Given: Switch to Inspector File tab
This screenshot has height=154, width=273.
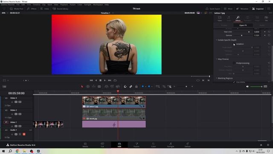Looking at the screenshot, I should [266, 18].
